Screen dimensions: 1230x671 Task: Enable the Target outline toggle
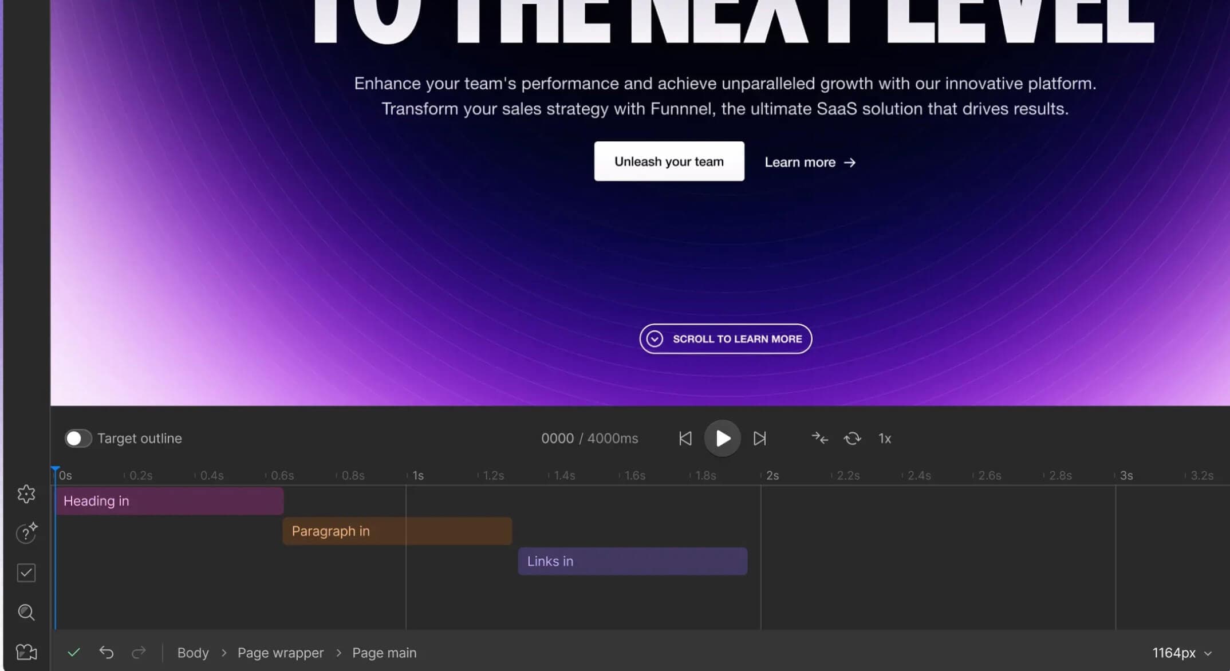[78, 438]
